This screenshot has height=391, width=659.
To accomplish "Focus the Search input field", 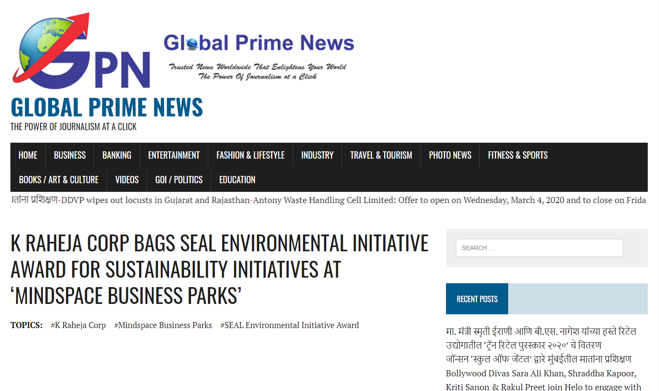I will (539, 248).
